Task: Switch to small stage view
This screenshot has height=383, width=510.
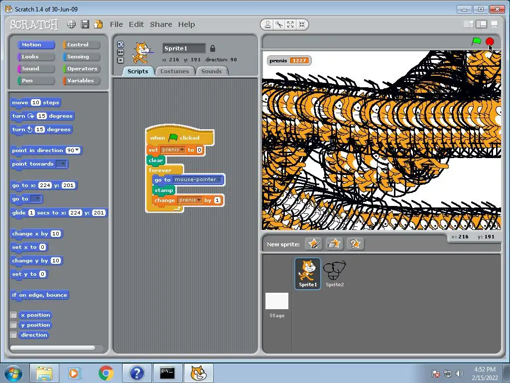Action: click(x=468, y=24)
